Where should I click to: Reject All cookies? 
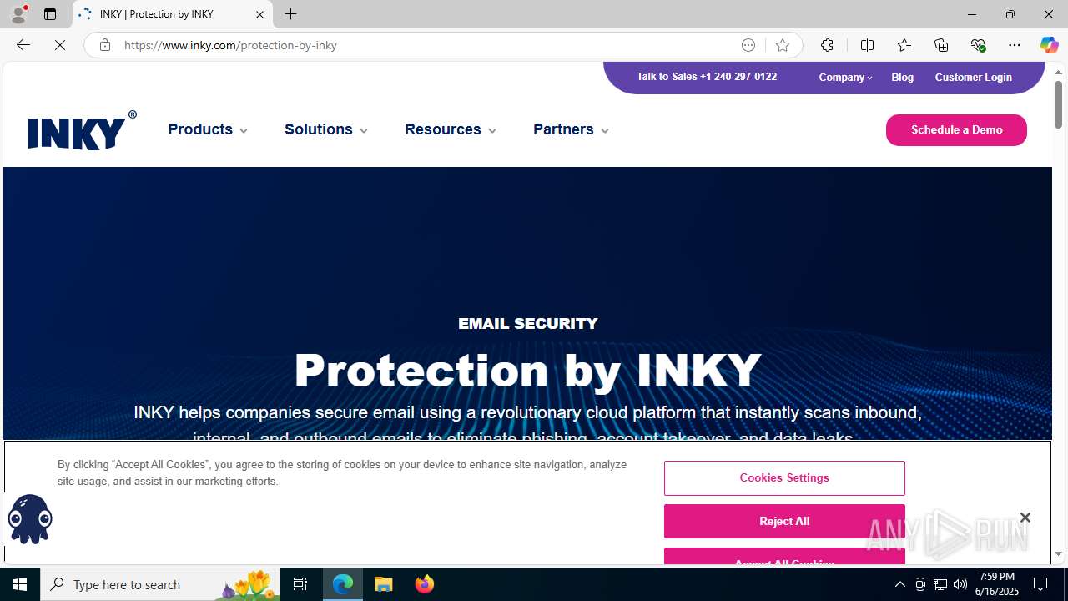pos(784,521)
